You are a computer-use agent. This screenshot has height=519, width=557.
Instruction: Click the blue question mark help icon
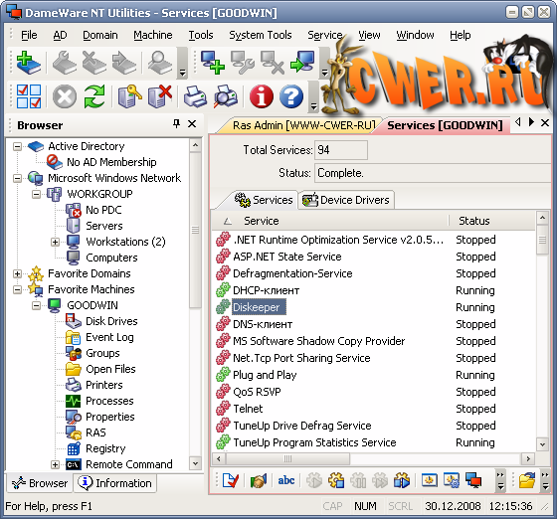coord(291,96)
